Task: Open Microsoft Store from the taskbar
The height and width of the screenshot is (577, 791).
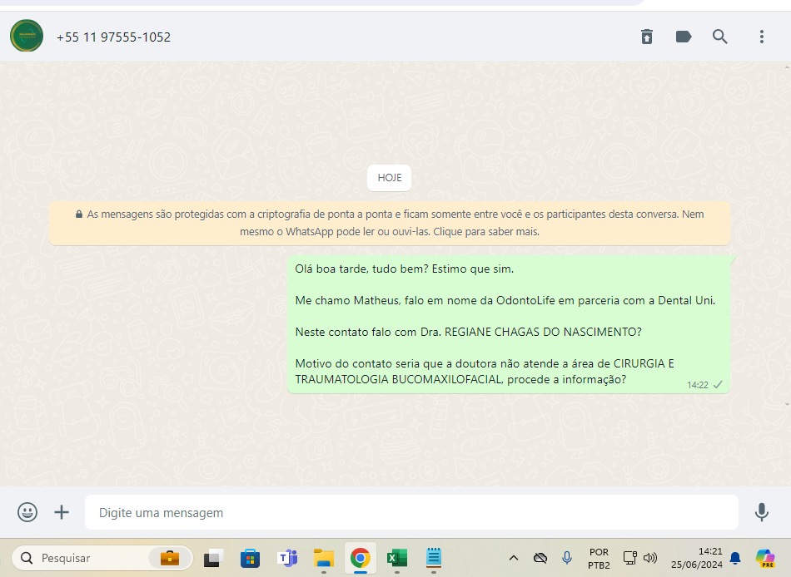Action: click(x=251, y=558)
